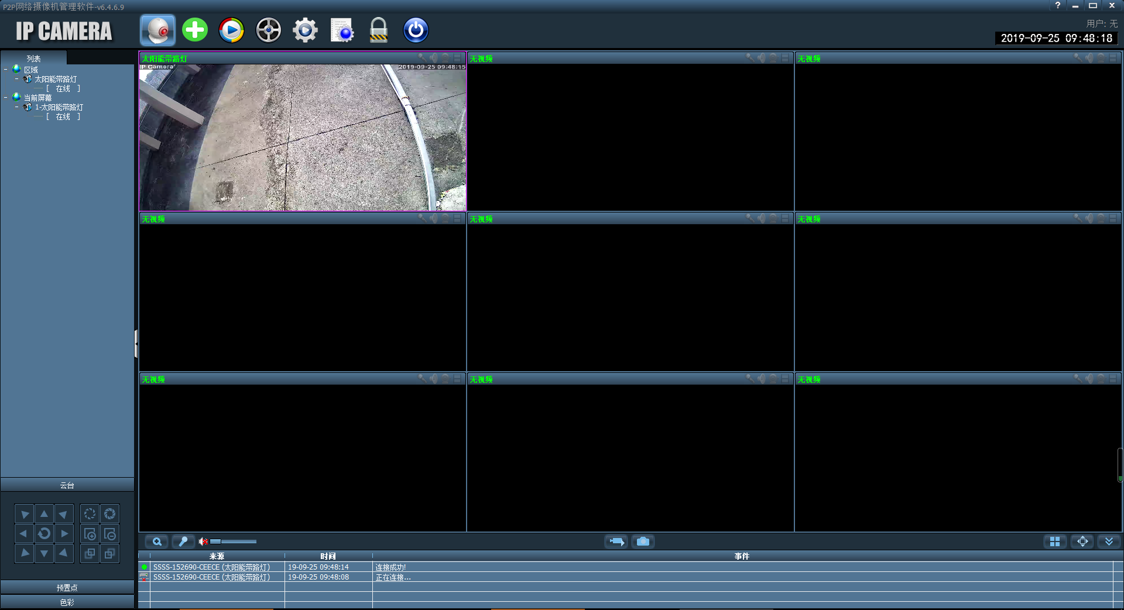Collapse the 当前屏幕 tree node
This screenshot has height=610, width=1124.
pyautogui.click(x=6, y=98)
